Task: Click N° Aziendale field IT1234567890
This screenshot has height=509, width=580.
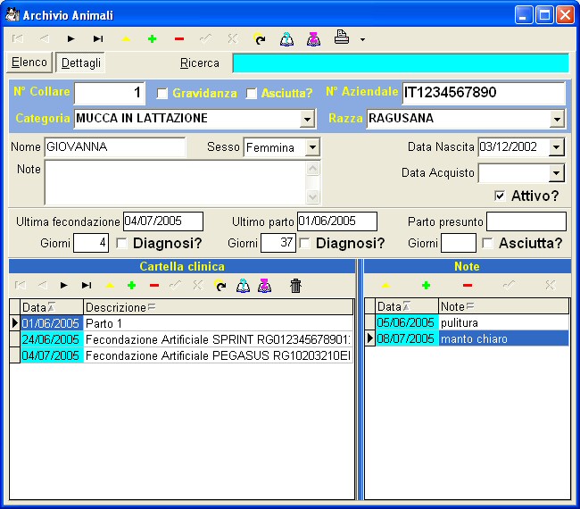Action: point(484,93)
